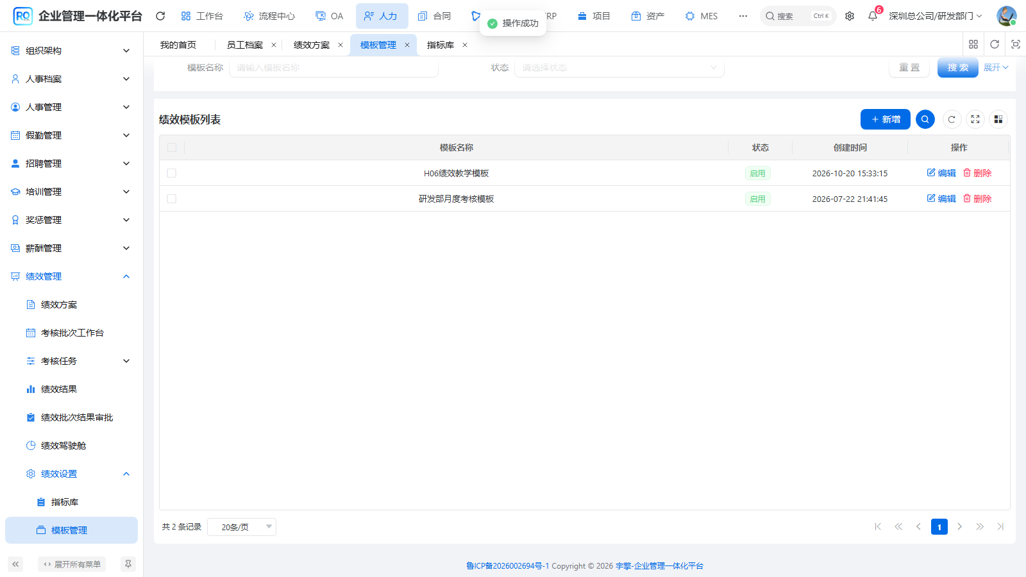Open the 状态 status select dropdown
This screenshot has height=577, width=1026.
coord(619,67)
